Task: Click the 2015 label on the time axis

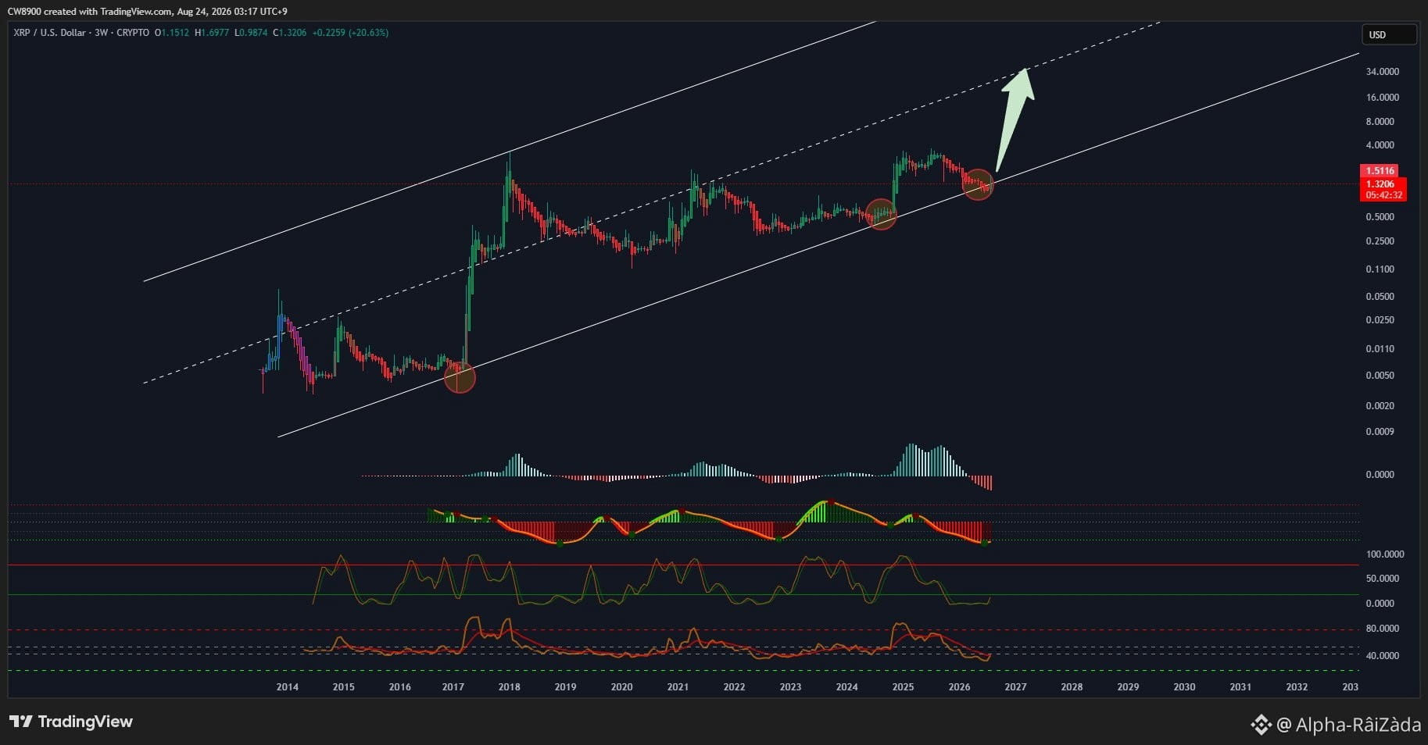Action: [x=343, y=687]
